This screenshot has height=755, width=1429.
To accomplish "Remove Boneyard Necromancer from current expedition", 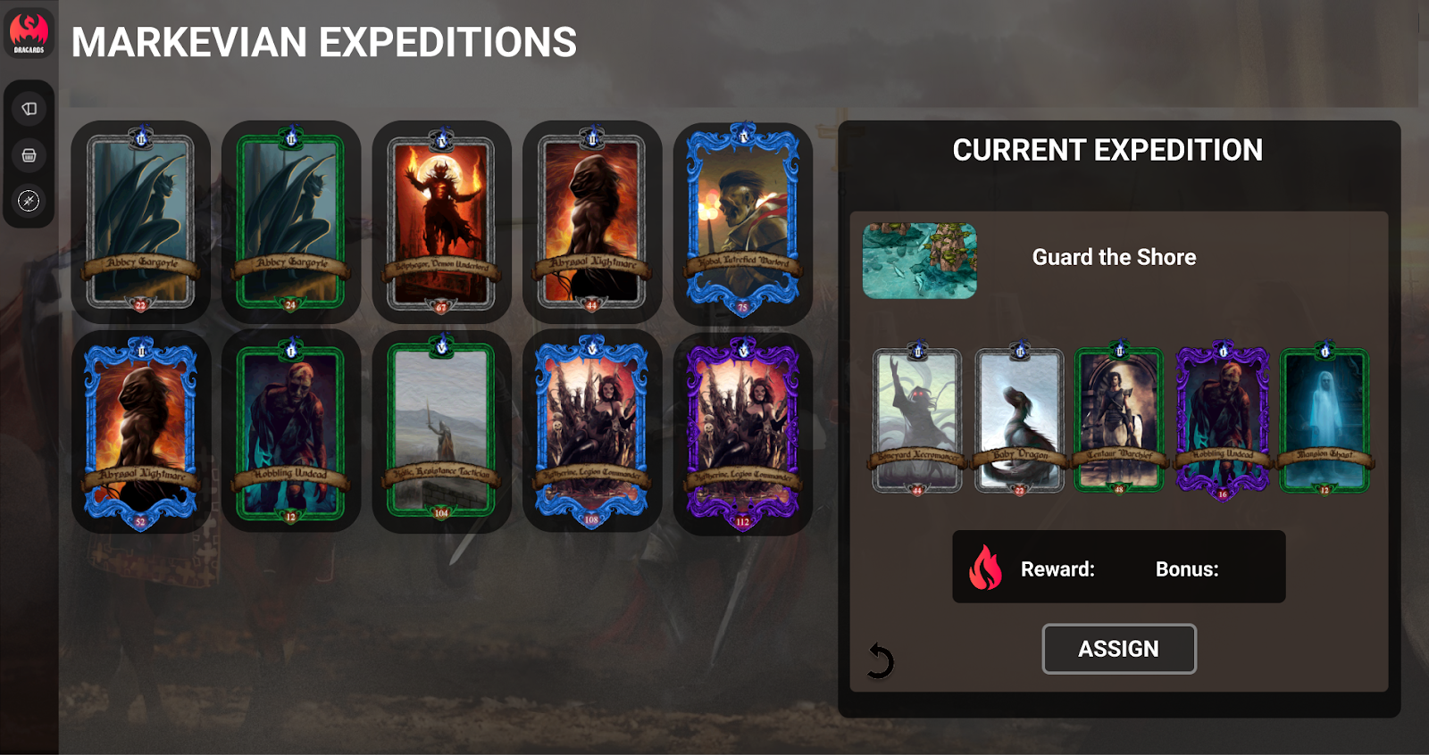I will pos(917,419).
